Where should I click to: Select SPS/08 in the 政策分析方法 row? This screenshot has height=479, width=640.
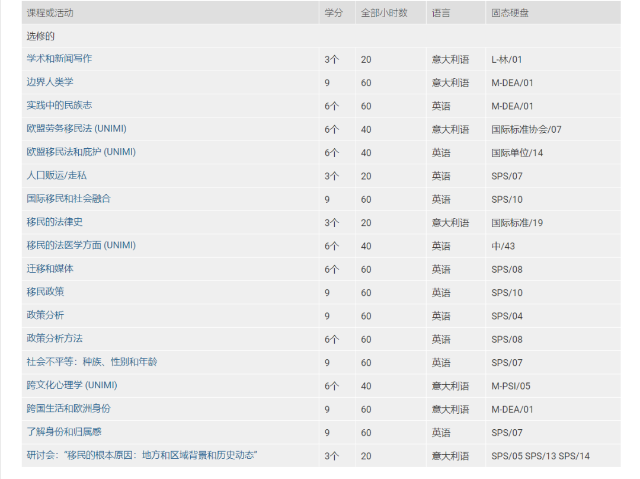pyautogui.click(x=507, y=339)
